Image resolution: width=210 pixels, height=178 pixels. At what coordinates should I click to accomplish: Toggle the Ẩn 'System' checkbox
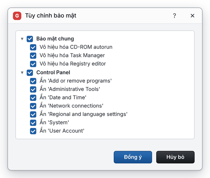coord(33,123)
